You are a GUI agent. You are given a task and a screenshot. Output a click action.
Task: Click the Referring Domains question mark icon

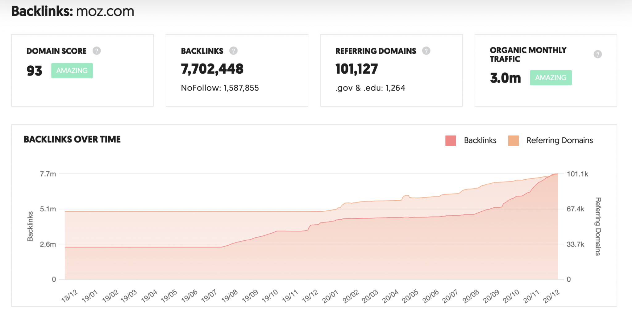pos(426,51)
